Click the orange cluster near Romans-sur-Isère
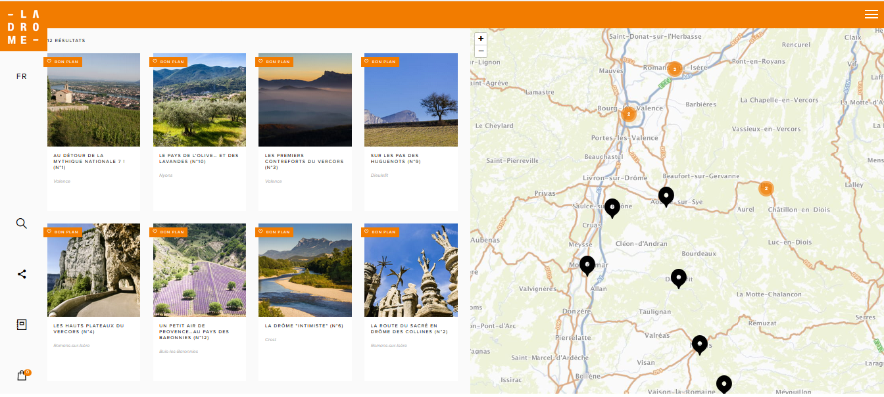Image resolution: width=884 pixels, height=397 pixels. pyautogui.click(x=674, y=69)
